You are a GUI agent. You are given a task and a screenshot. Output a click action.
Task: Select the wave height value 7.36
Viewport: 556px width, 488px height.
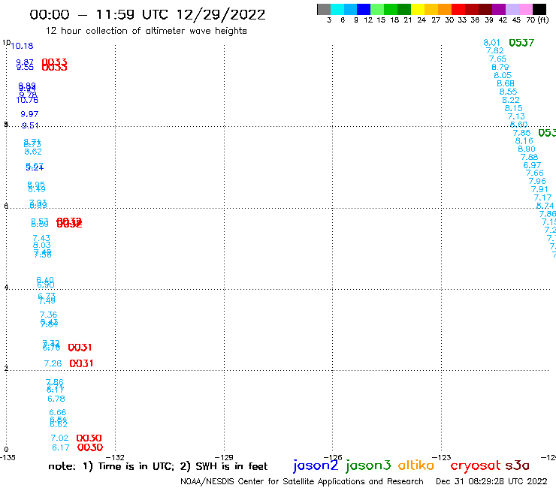pyautogui.click(x=48, y=315)
